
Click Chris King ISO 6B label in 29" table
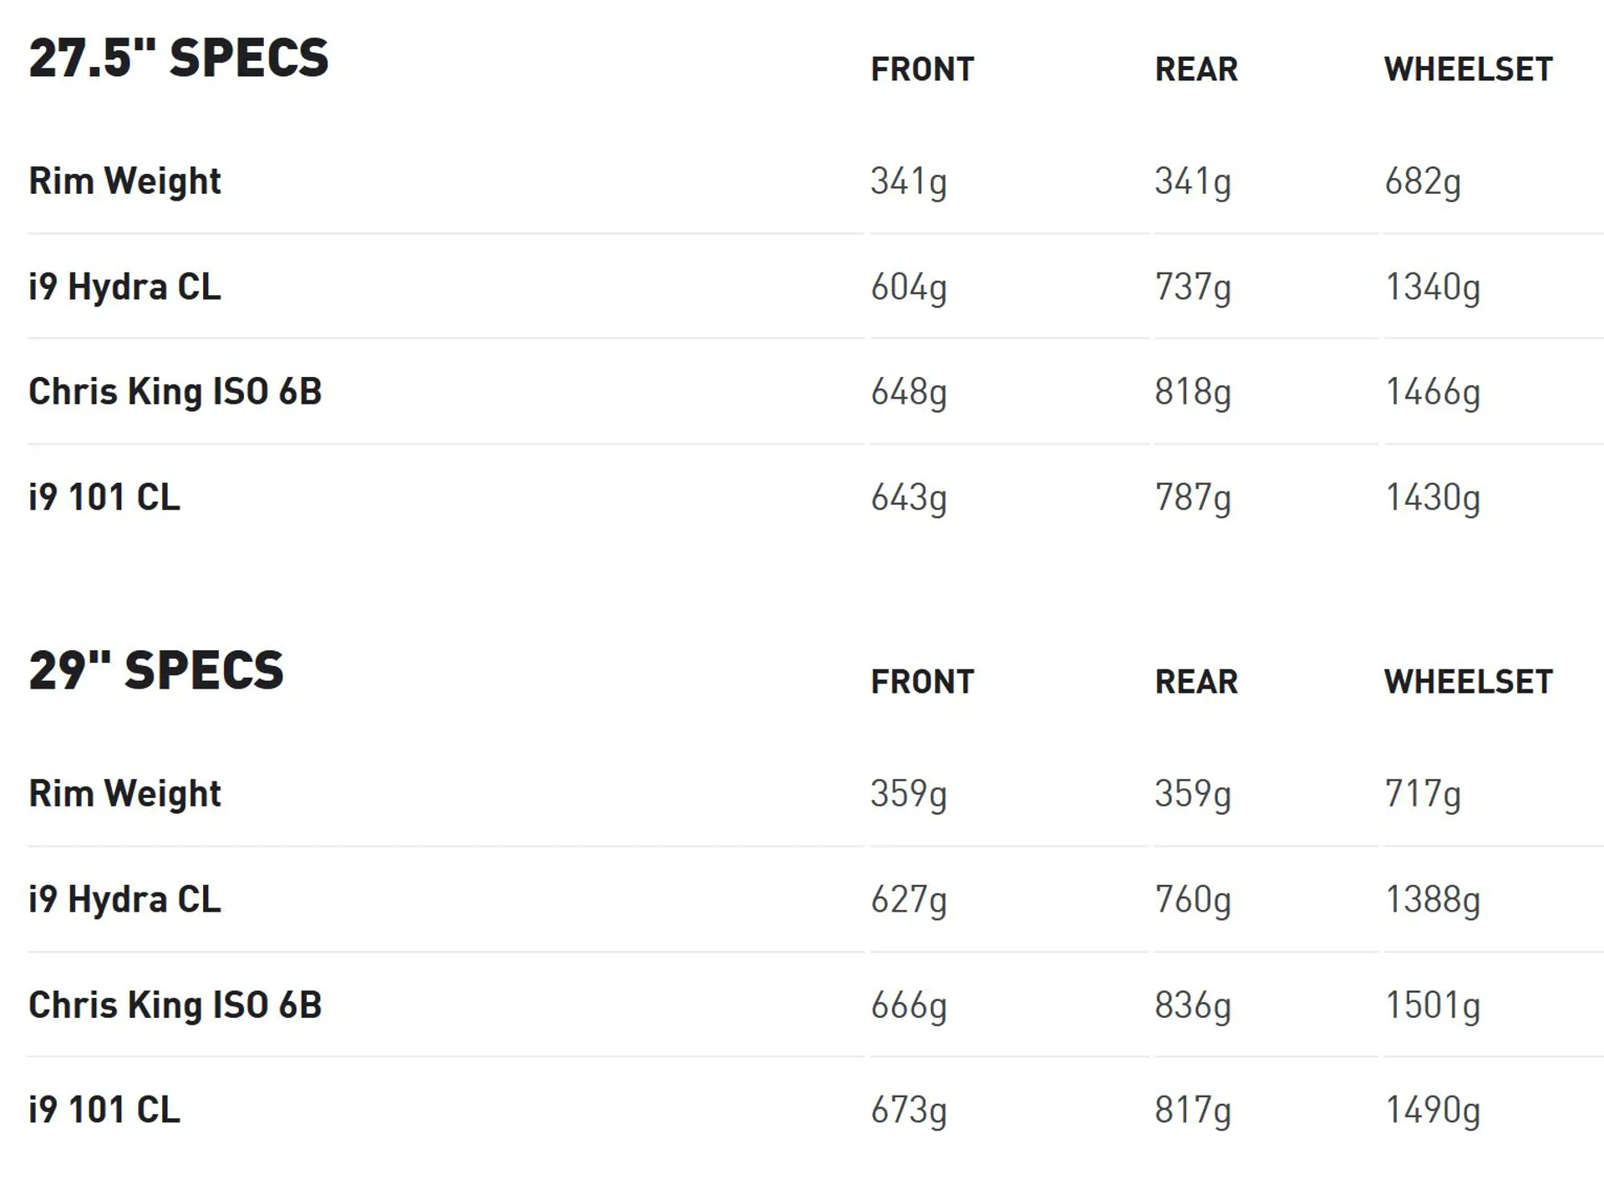click(x=175, y=1005)
